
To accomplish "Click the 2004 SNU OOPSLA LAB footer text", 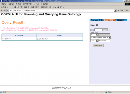I will pyautogui.click(x=62, y=88).
